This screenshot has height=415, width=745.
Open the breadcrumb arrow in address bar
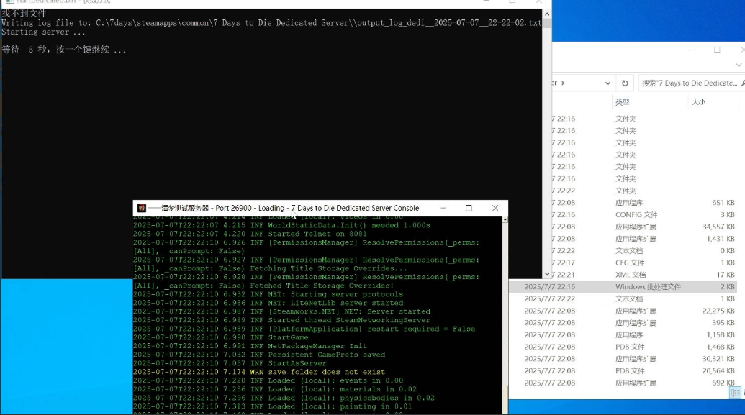pyautogui.click(x=561, y=83)
